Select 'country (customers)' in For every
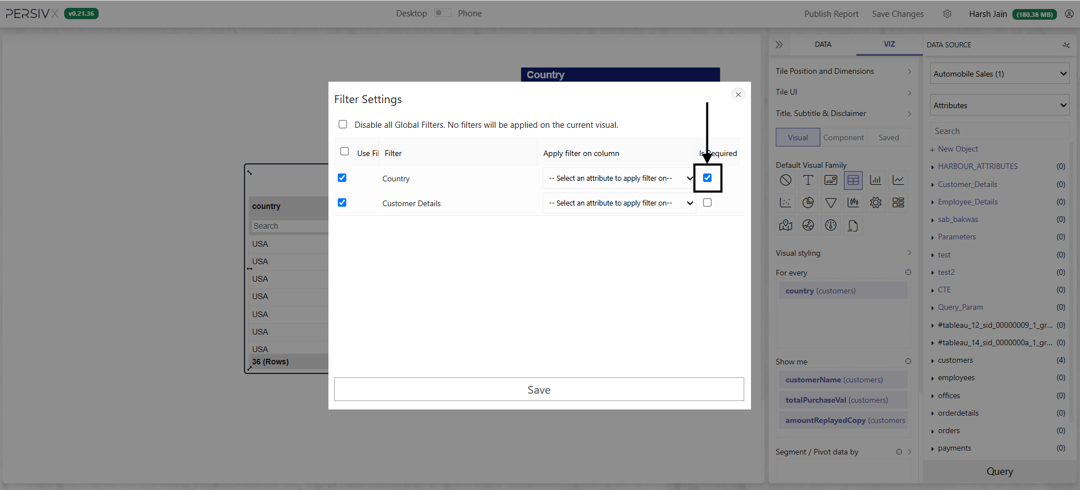Image resolution: width=1080 pixels, height=490 pixels. point(842,291)
